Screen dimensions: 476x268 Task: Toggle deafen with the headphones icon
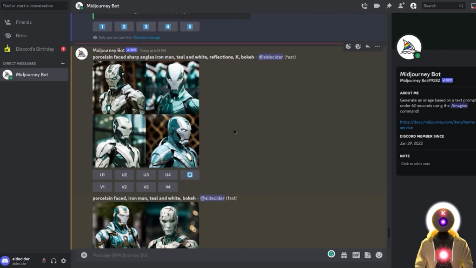53,261
